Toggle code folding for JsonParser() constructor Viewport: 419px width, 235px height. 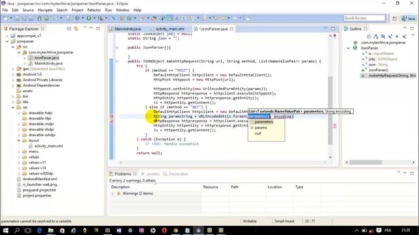click(117, 48)
